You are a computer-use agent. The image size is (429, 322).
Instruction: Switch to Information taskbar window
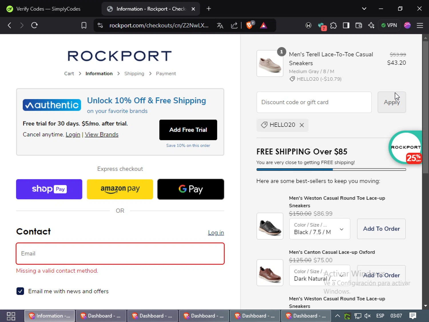pos(49,316)
